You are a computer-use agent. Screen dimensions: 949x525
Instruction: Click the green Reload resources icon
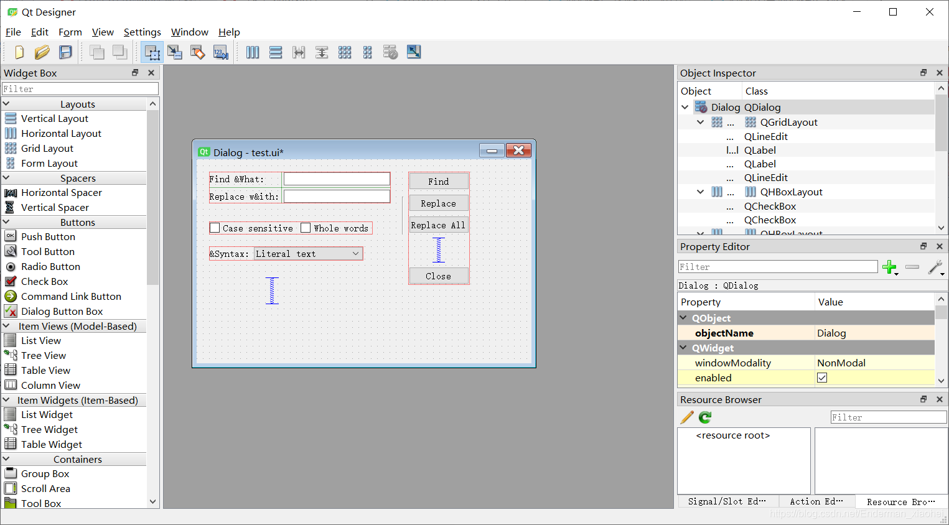pos(705,417)
